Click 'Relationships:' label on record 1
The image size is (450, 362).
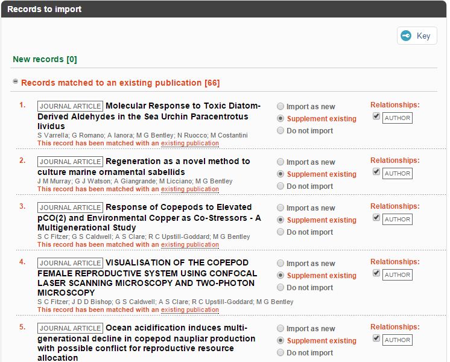pyautogui.click(x=395, y=105)
